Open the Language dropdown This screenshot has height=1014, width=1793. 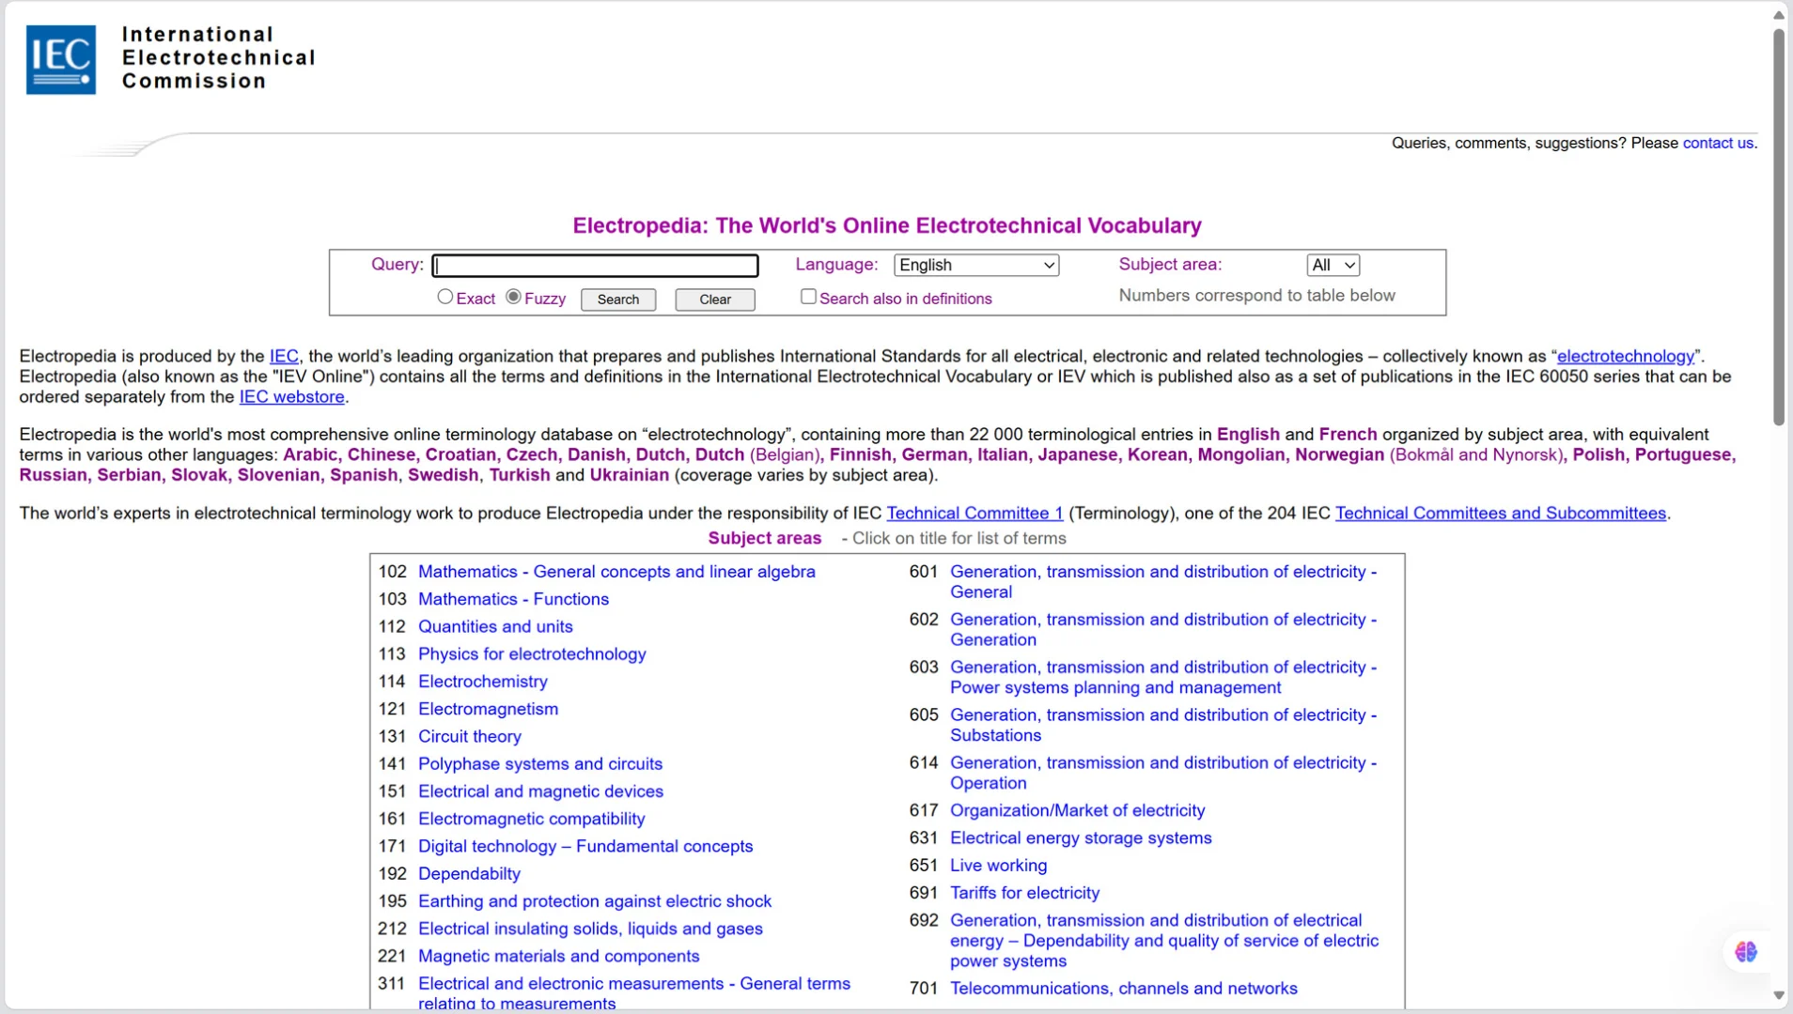point(976,266)
